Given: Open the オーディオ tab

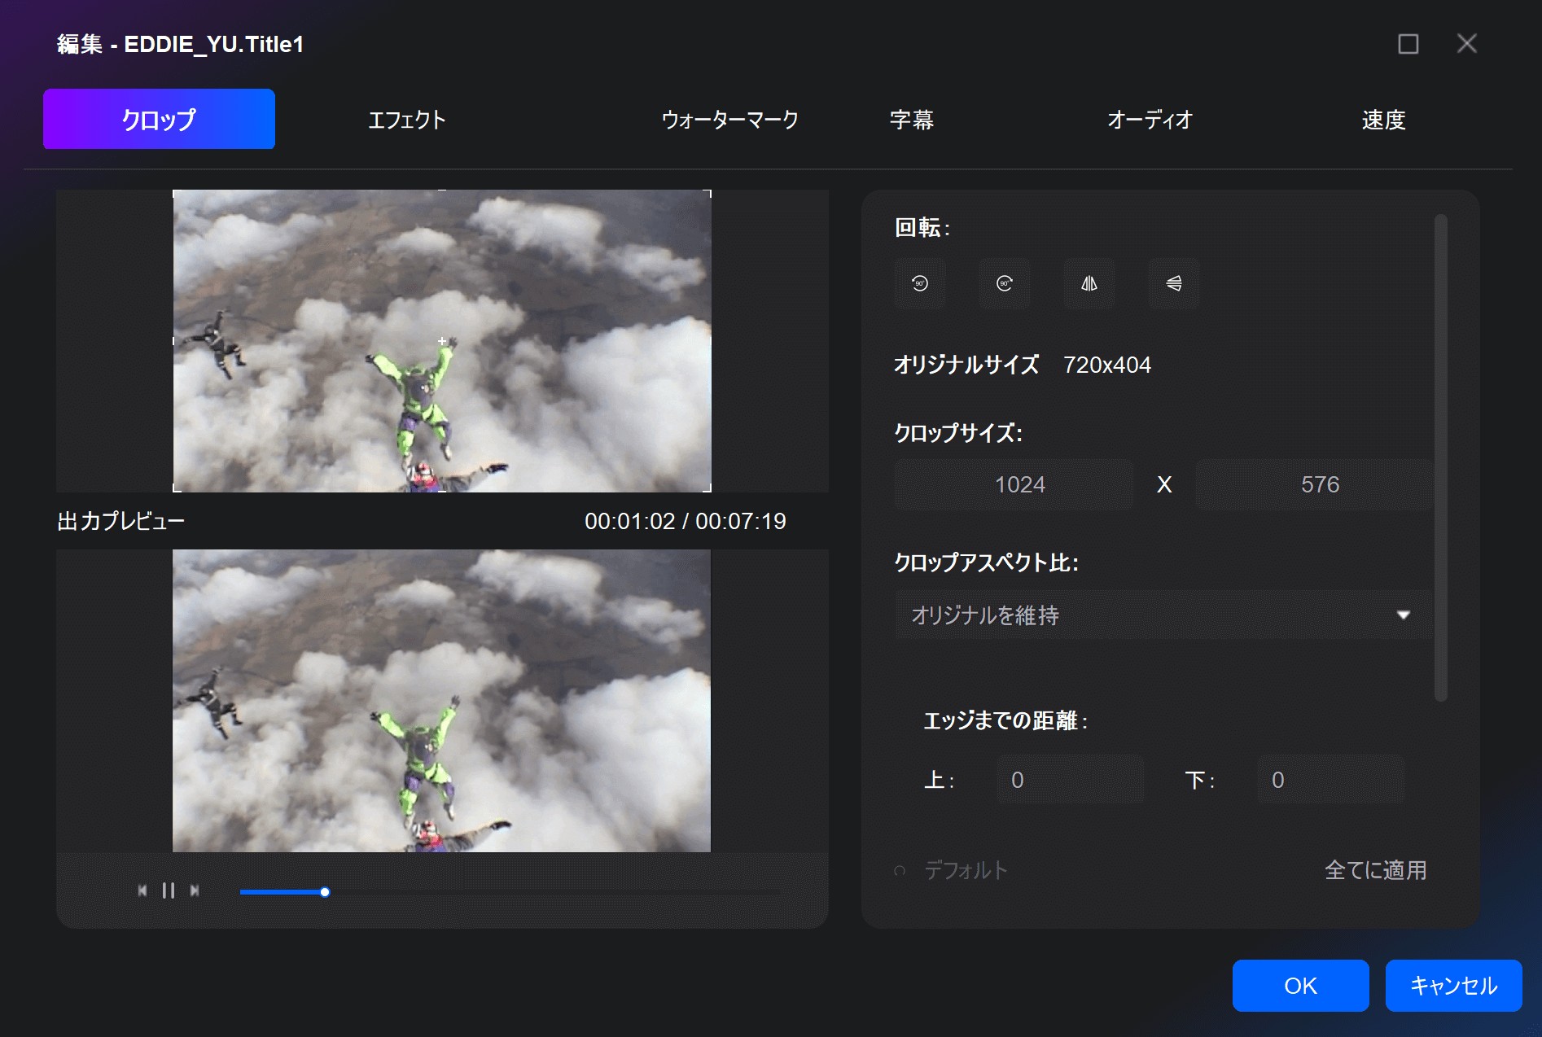Looking at the screenshot, I should tap(1150, 120).
